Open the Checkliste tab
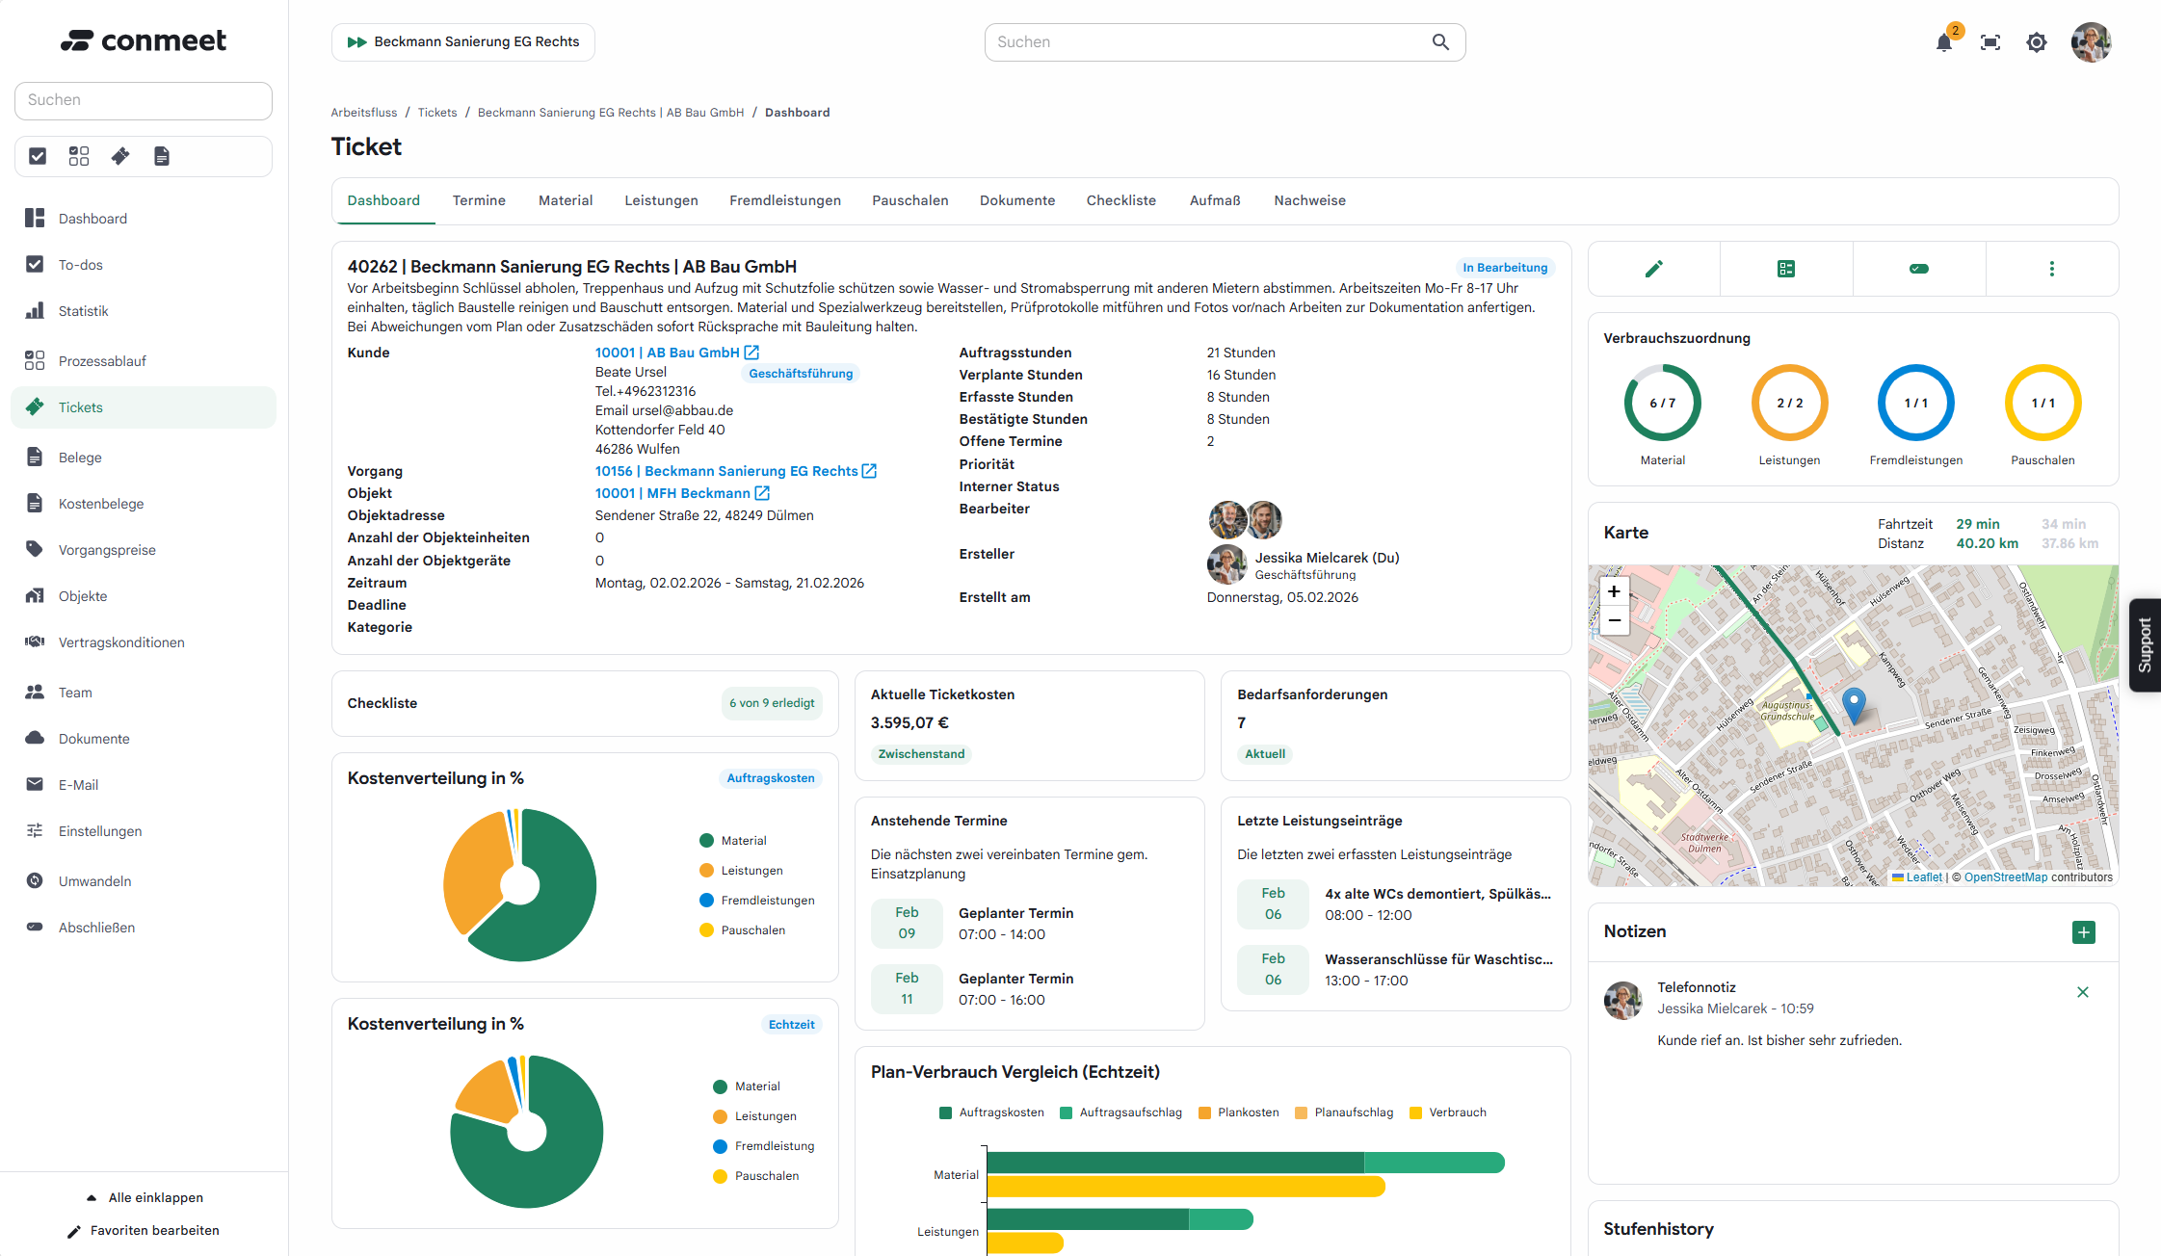 [x=1120, y=200]
